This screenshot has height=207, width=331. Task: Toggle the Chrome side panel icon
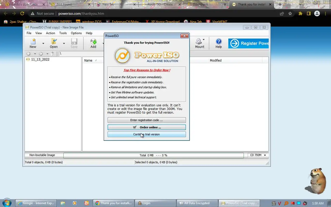pyautogui.click(x=309, y=13)
